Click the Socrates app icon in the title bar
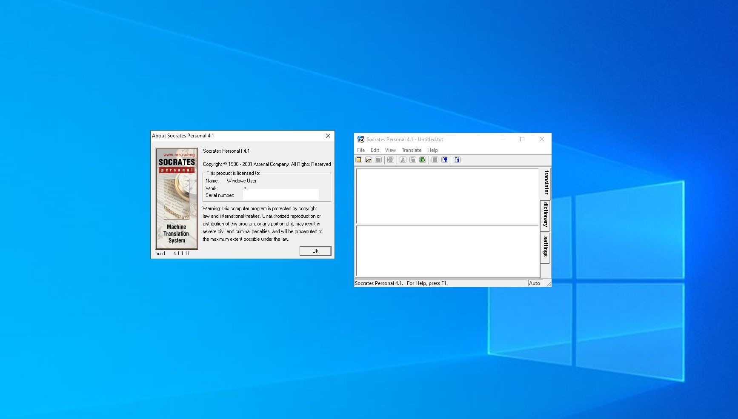The width and height of the screenshot is (738, 419). point(361,139)
